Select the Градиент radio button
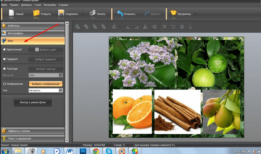The width and height of the screenshot is (261, 154). click(x=4, y=59)
